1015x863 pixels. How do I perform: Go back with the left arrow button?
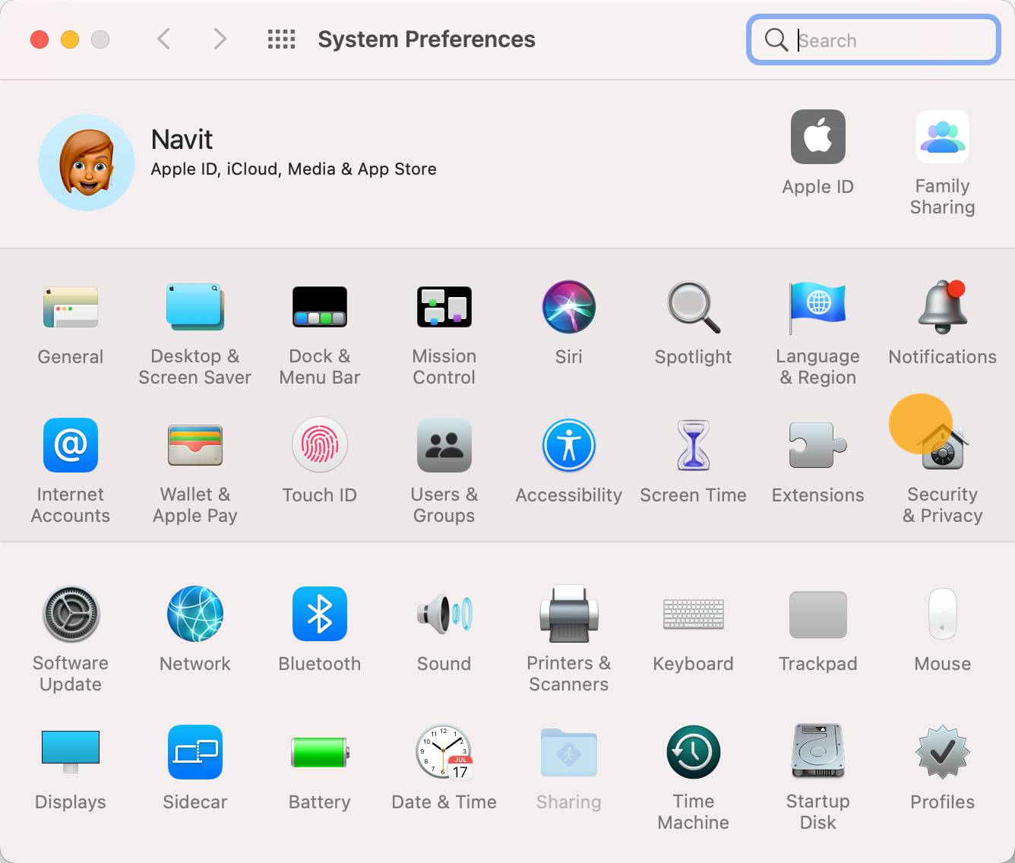pos(163,39)
